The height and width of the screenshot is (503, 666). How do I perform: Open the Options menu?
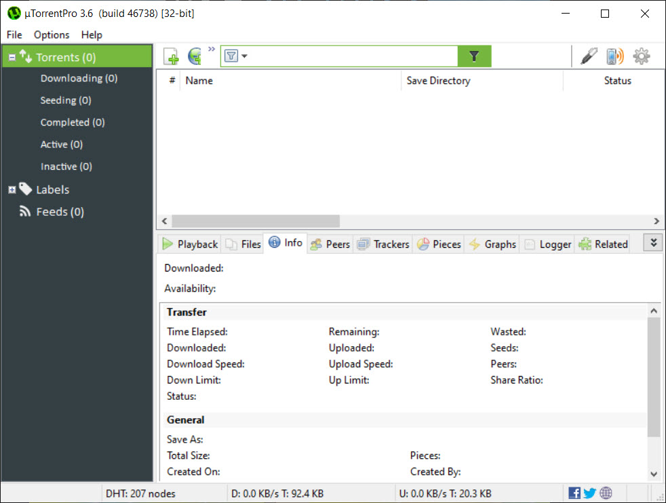coord(52,35)
